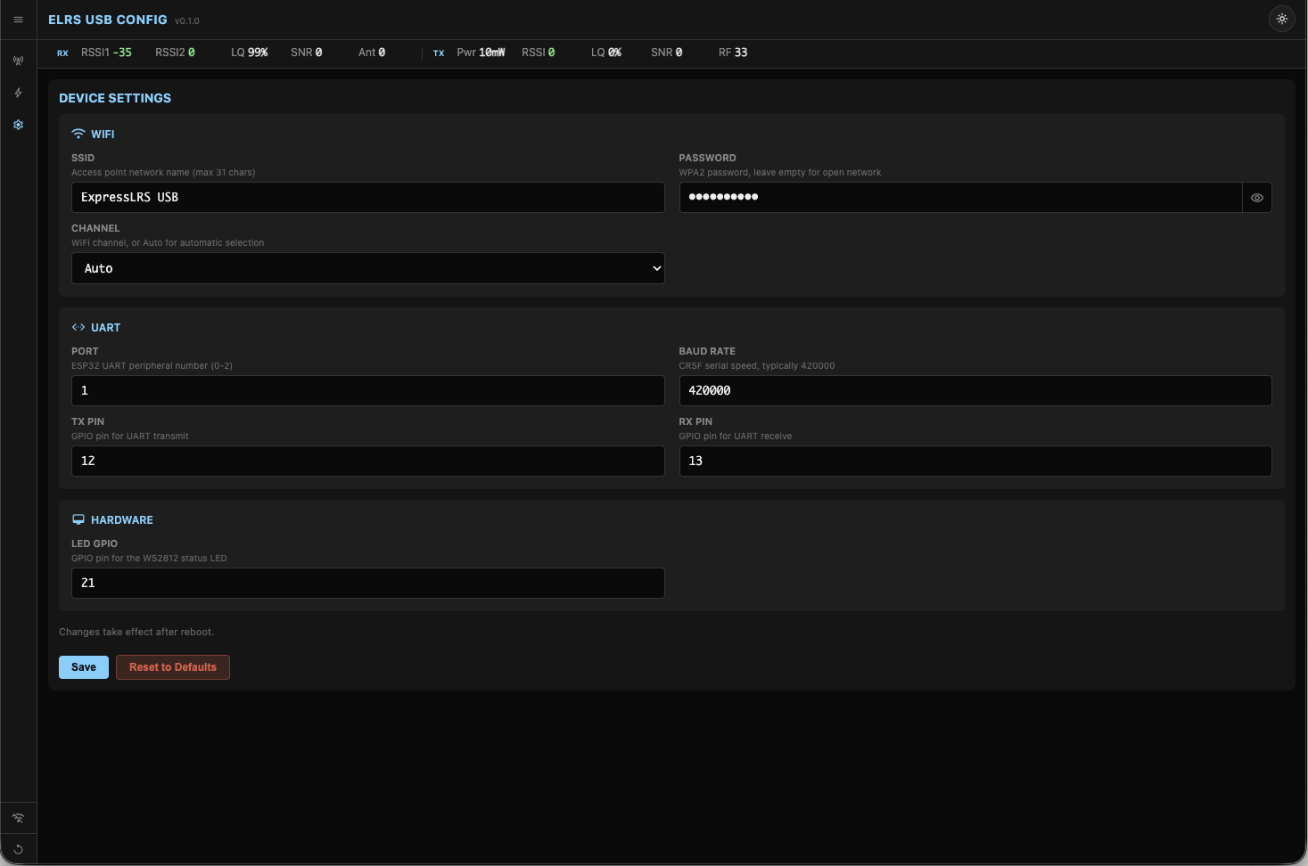This screenshot has height=866, width=1308.
Task: Reset all settings to defaults
Action: pyautogui.click(x=172, y=666)
